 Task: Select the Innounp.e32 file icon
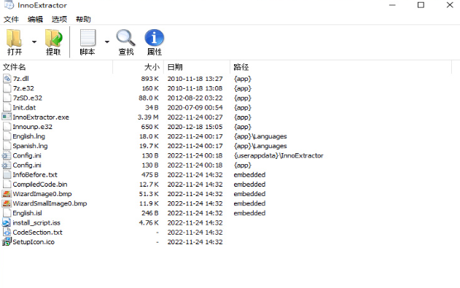tap(7, 127)
